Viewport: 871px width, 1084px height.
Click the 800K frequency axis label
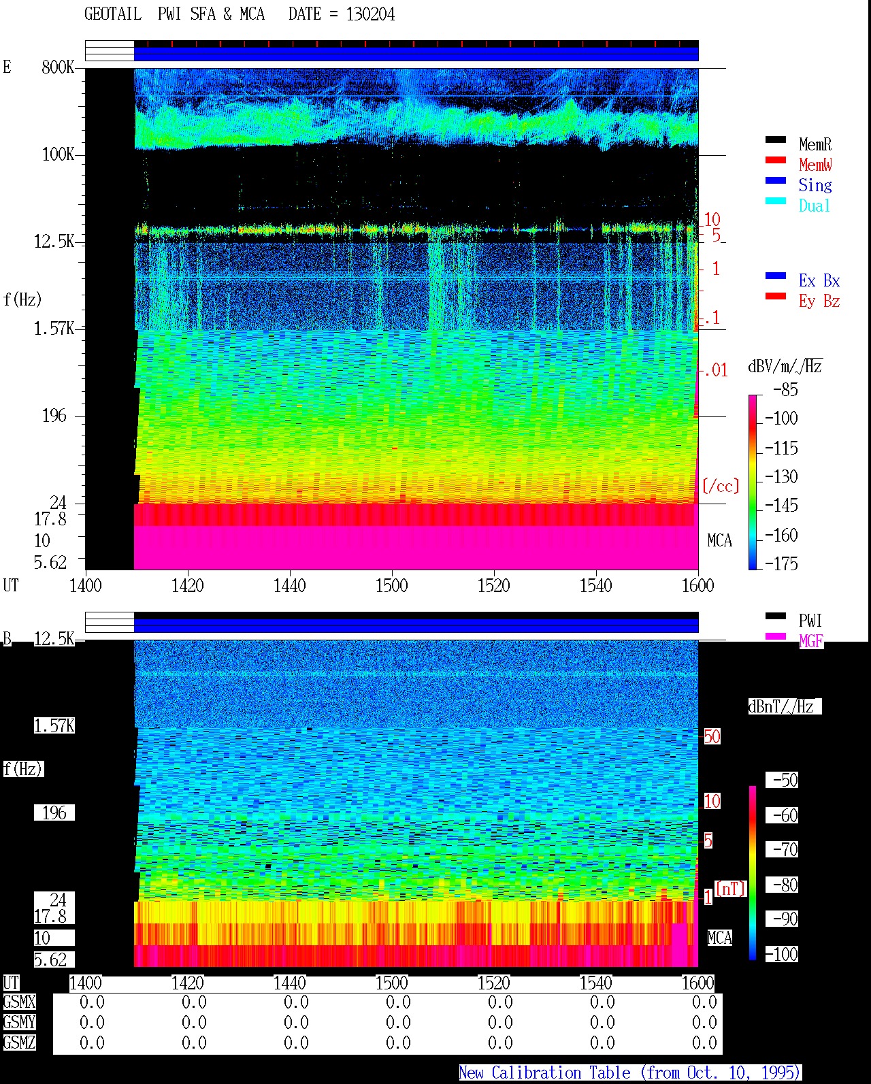point(58,67)
